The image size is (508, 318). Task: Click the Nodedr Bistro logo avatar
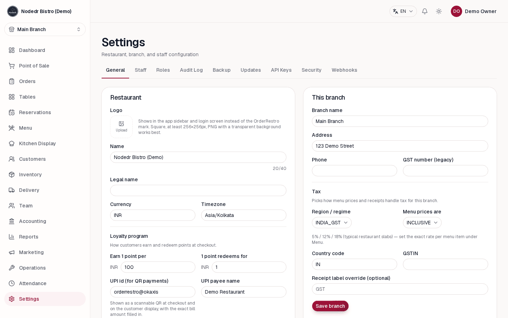13,11
